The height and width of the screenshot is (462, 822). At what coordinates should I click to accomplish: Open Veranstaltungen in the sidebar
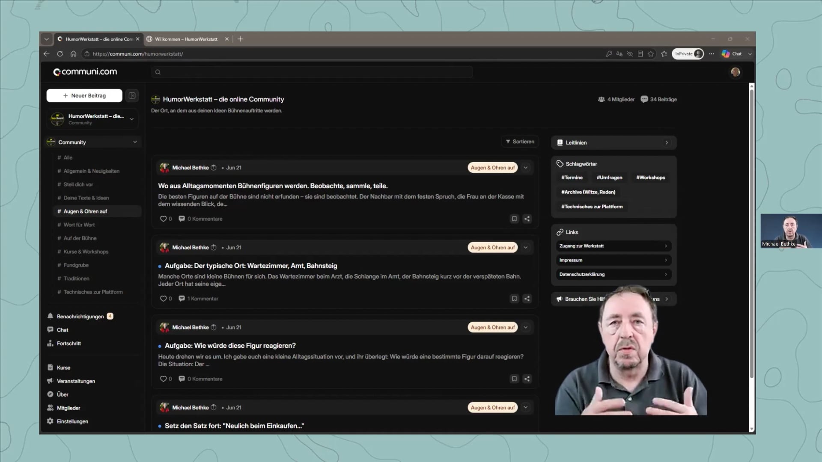tap(76, 381)
